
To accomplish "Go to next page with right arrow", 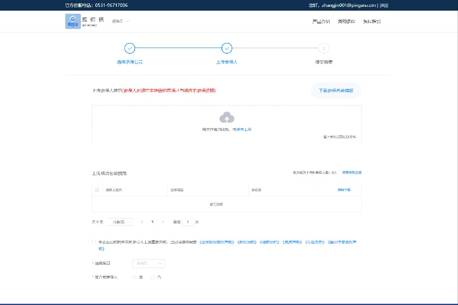I will tap(163, 222).
